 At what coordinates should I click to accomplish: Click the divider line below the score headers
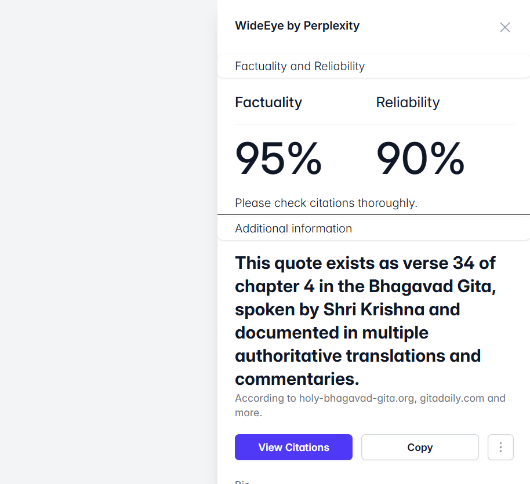(x=374, y=124)
